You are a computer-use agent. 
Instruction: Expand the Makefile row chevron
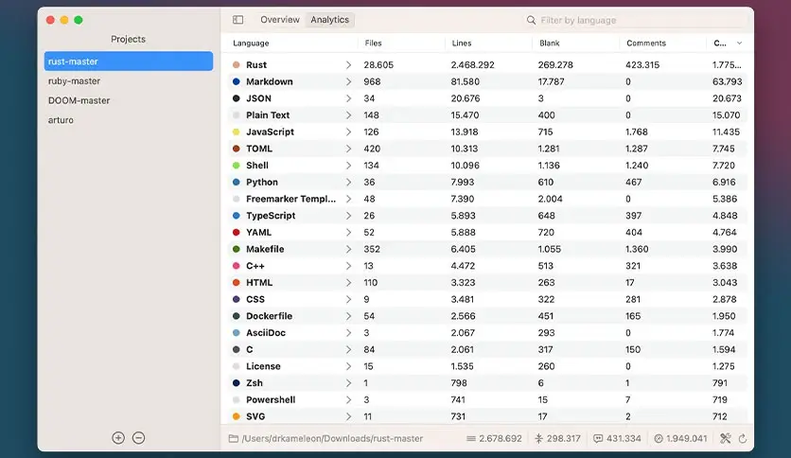348,249
